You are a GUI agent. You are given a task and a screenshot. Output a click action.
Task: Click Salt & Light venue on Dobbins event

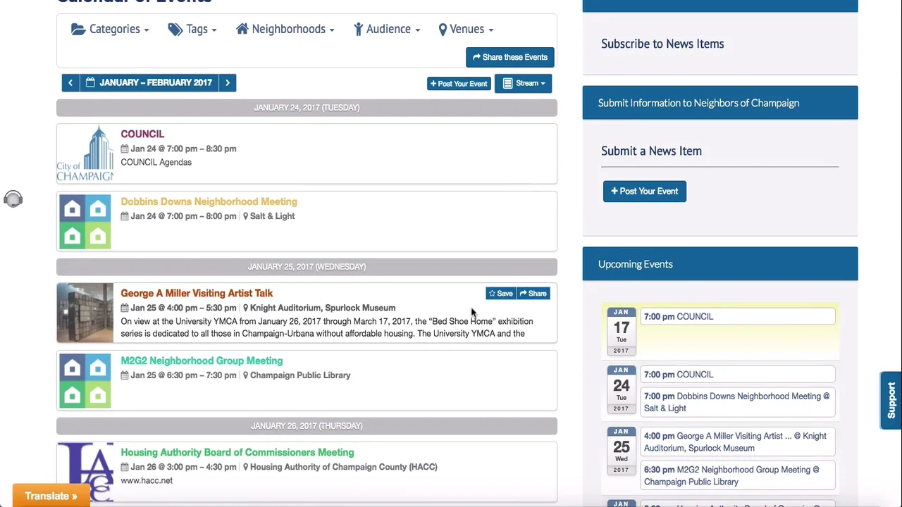point(272,216)
